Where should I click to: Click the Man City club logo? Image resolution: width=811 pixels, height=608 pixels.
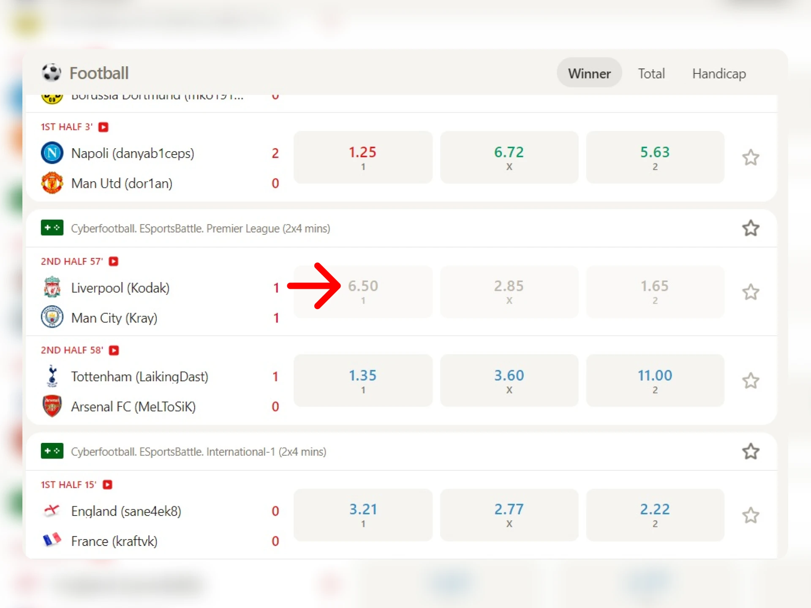(x=52, y=317)
